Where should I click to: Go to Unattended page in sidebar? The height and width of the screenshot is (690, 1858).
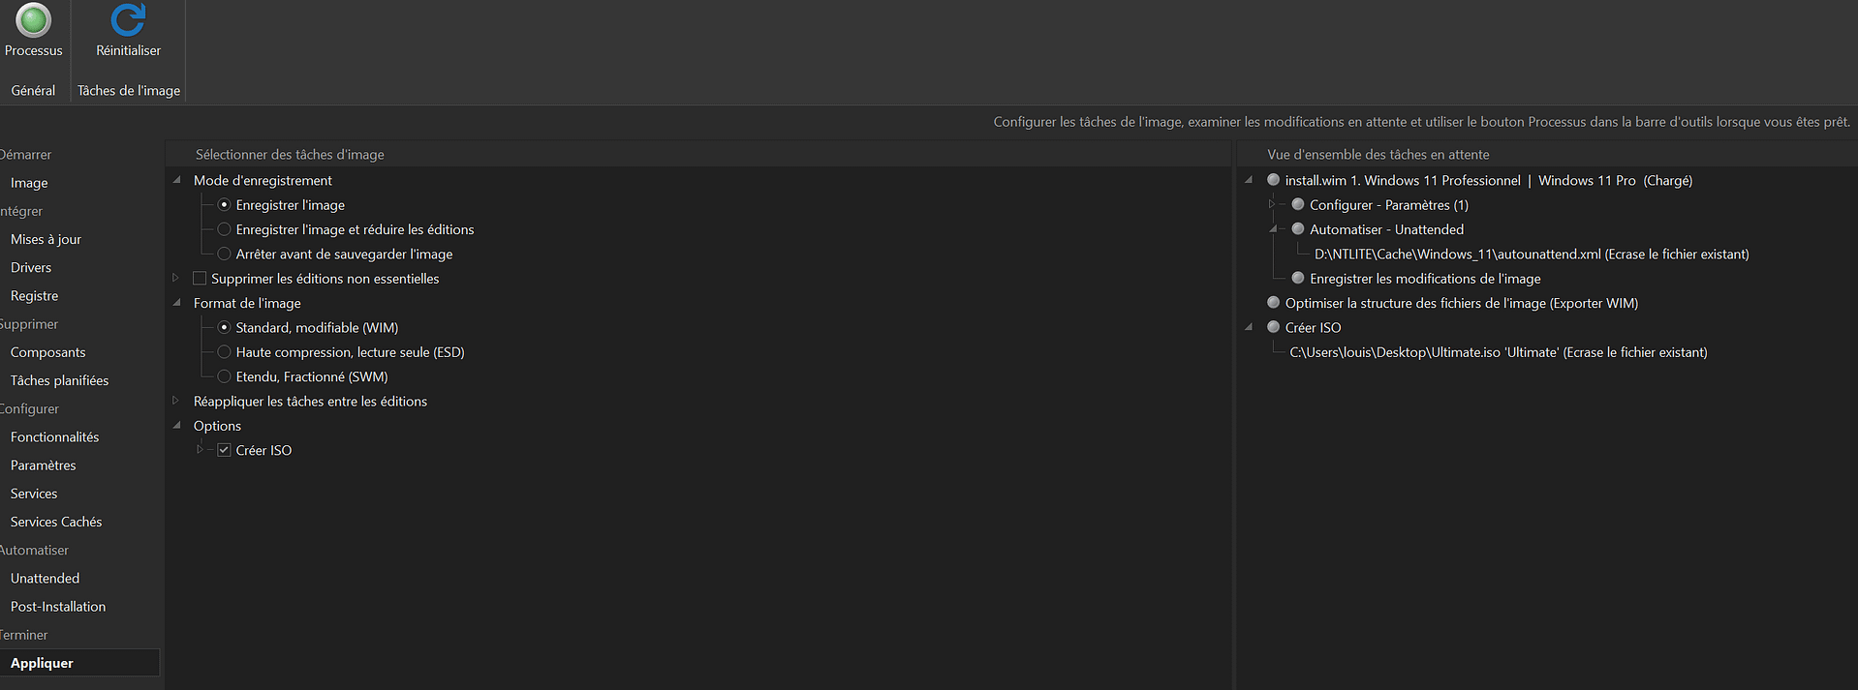click(46, 578)
